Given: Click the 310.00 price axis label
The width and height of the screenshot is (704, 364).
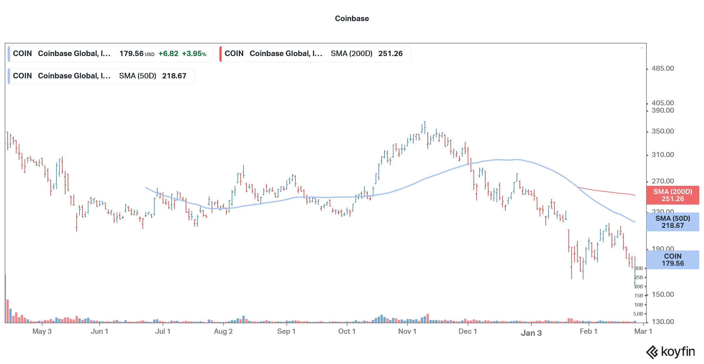Looking at the screenshot, I should tap(663, 155).
